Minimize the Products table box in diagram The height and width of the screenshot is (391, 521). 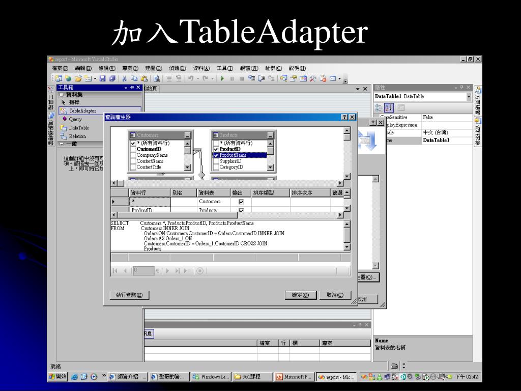(x=271, y=135)
